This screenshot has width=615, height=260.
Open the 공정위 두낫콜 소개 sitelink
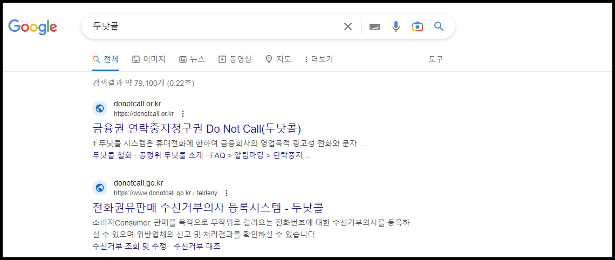tap(172, 155)
